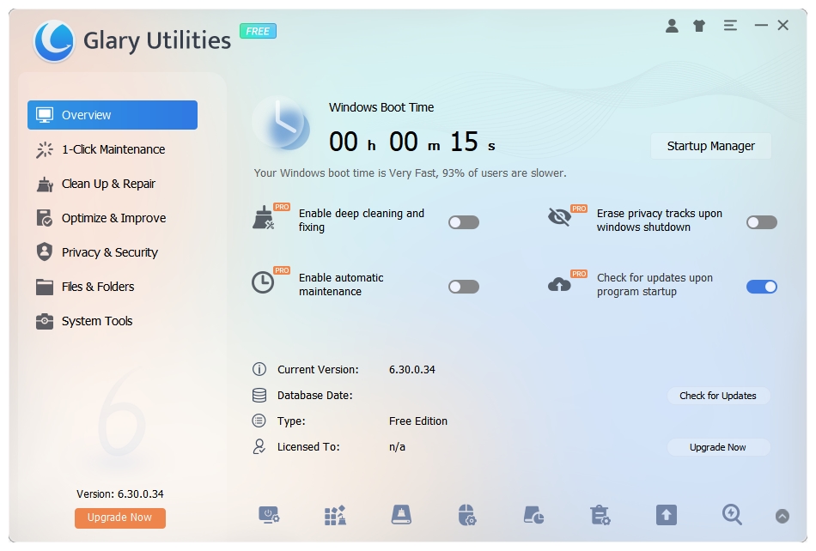Click the registry cleaner grid icon
Viewport: 816px width, 551px height.
coord(335,515)
